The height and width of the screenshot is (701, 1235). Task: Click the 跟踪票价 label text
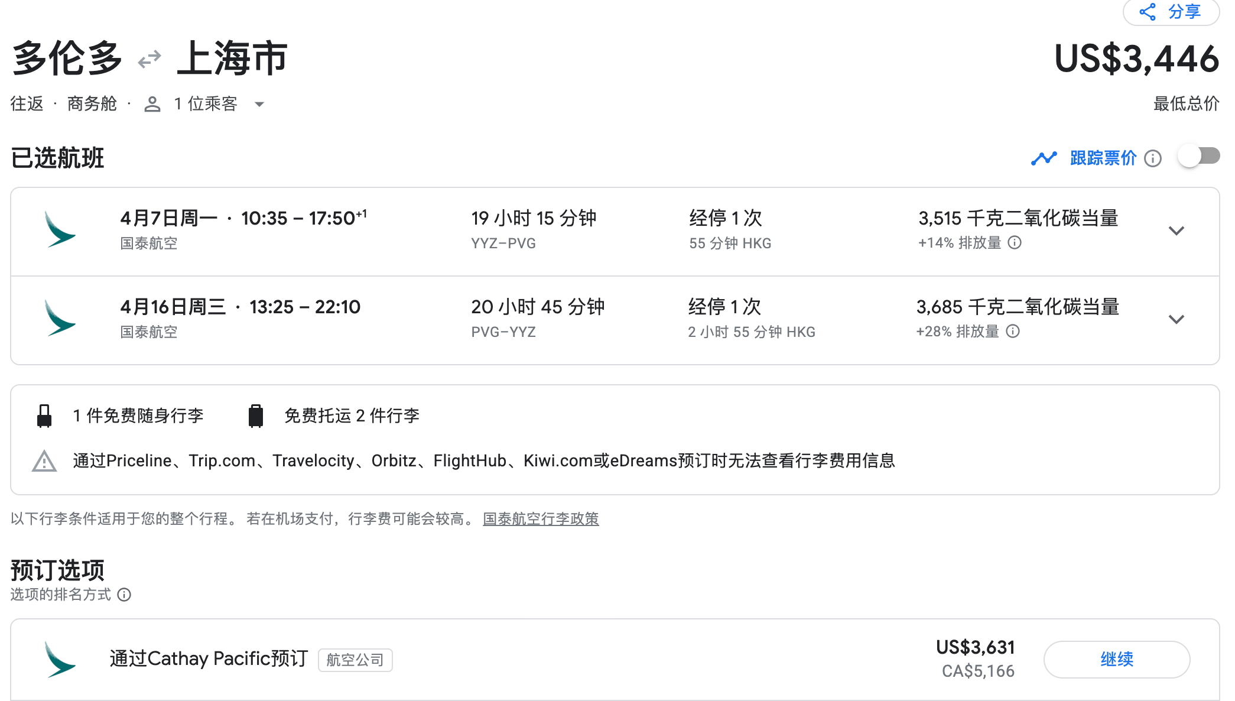coord(1103,158)
